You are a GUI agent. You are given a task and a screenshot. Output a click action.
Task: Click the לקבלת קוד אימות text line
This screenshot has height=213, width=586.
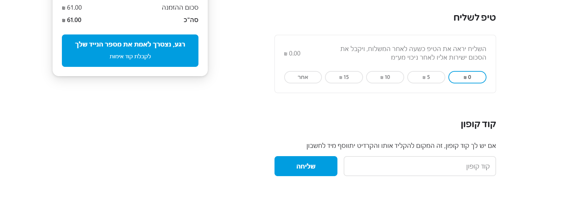pos(130,57)
